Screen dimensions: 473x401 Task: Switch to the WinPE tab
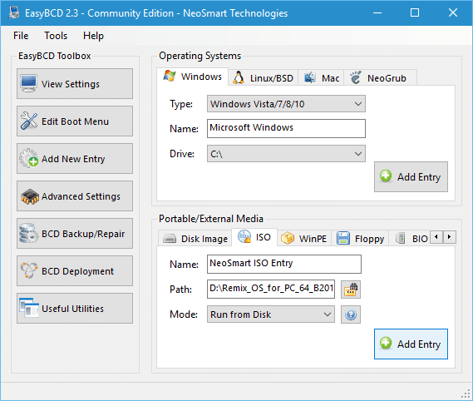click(x=304, y=239)
